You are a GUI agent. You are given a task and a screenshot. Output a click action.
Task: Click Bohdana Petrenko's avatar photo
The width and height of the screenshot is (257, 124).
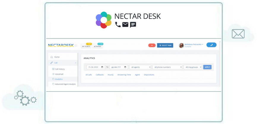tap(181, 45)
